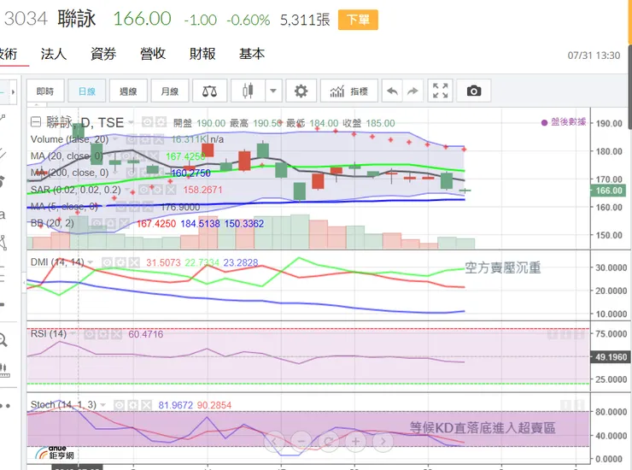Reset chart view with floating refresh button
This screenshot has height=470, width=632.
pos(329,441)
